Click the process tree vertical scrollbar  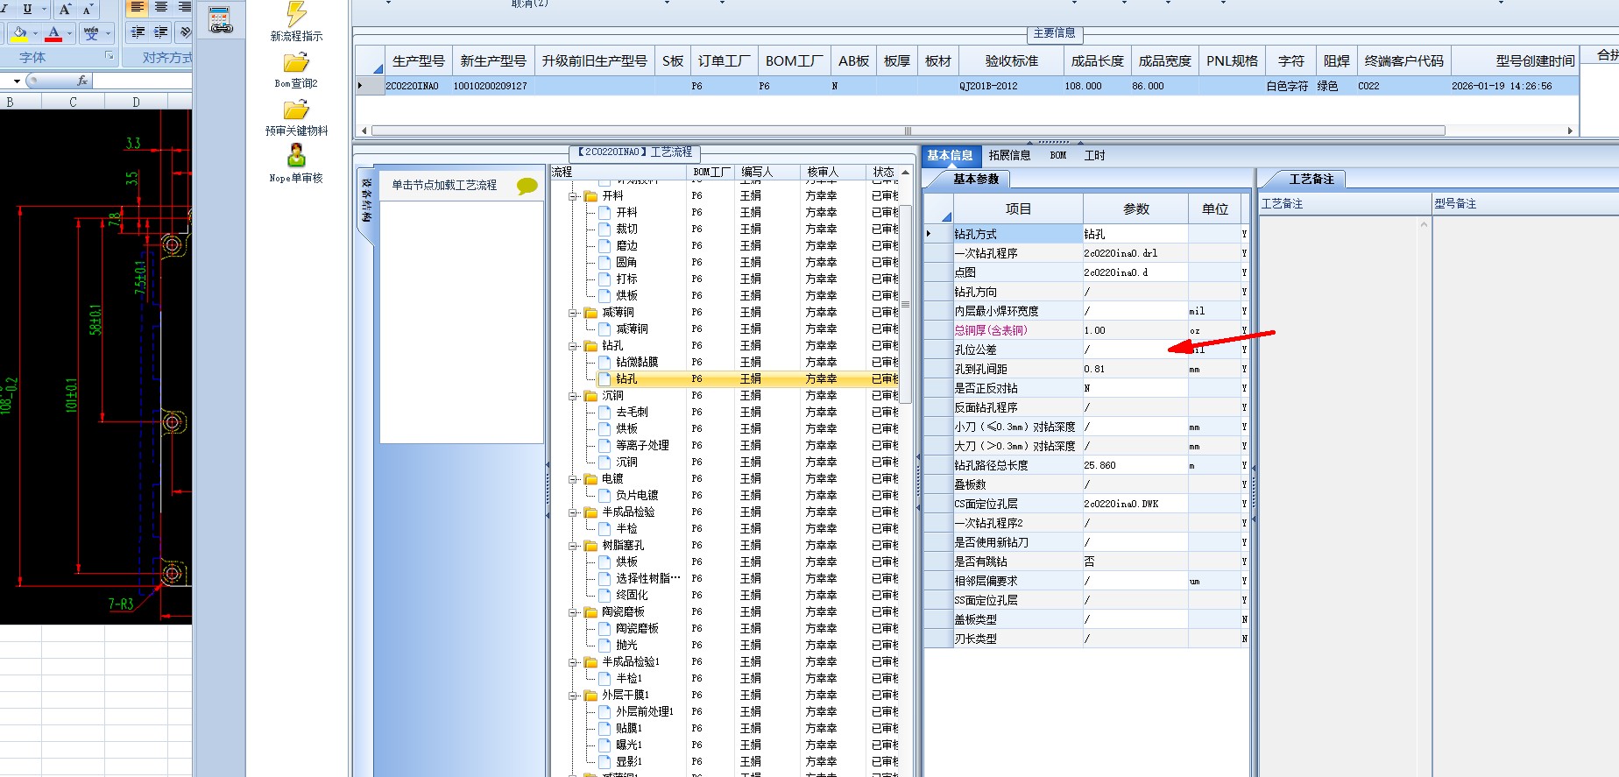(x=905, y=305)
